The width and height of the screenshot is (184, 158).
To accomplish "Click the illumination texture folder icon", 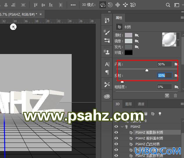I will pos(137,47).
